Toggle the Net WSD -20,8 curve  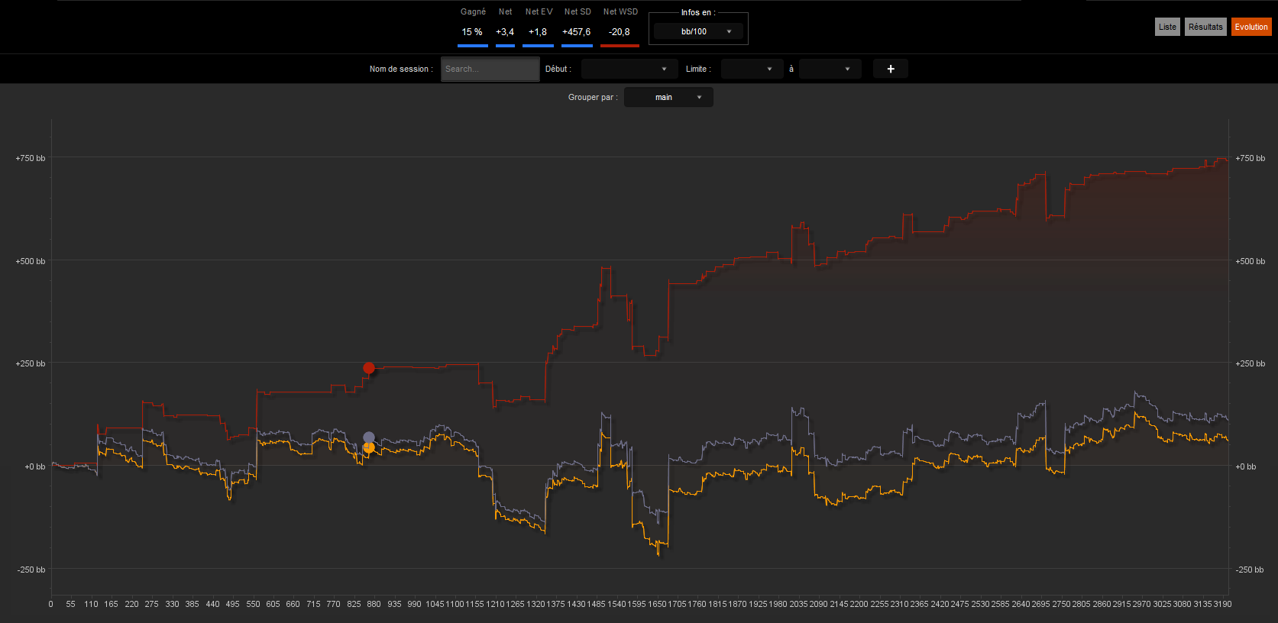coord(620,27)
